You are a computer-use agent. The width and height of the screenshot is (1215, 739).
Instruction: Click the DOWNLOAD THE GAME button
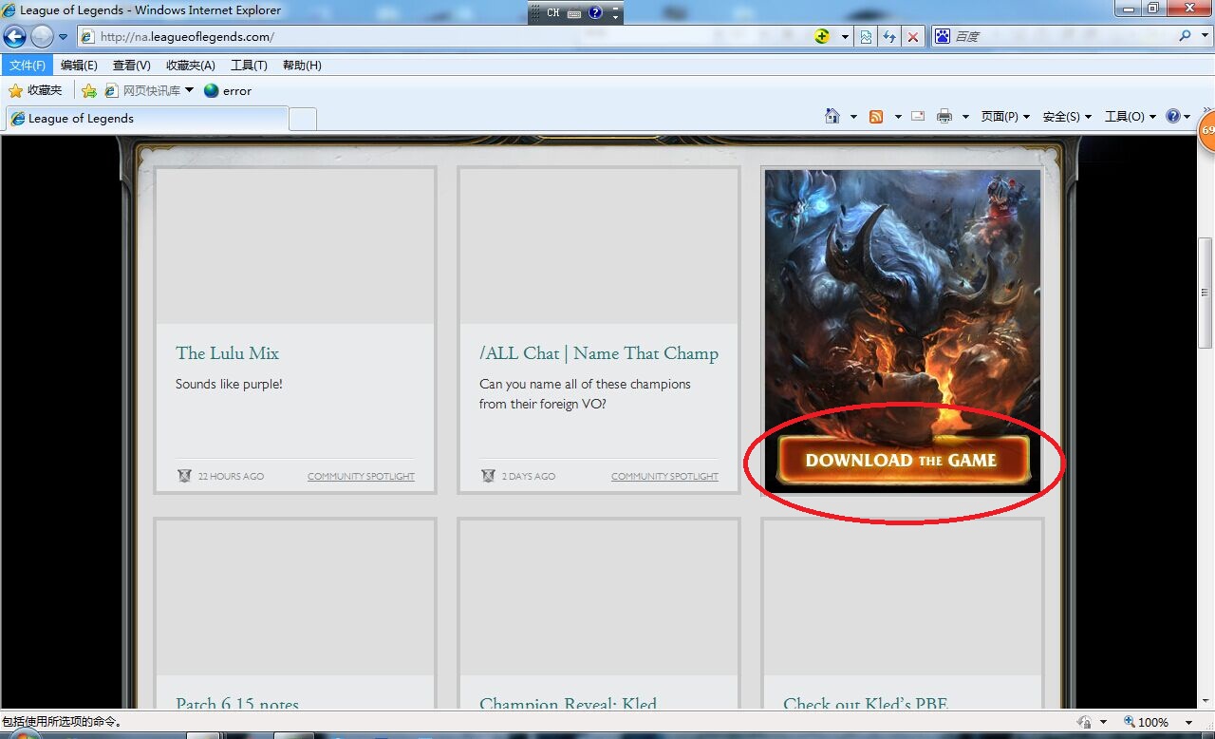click(903, 461)
